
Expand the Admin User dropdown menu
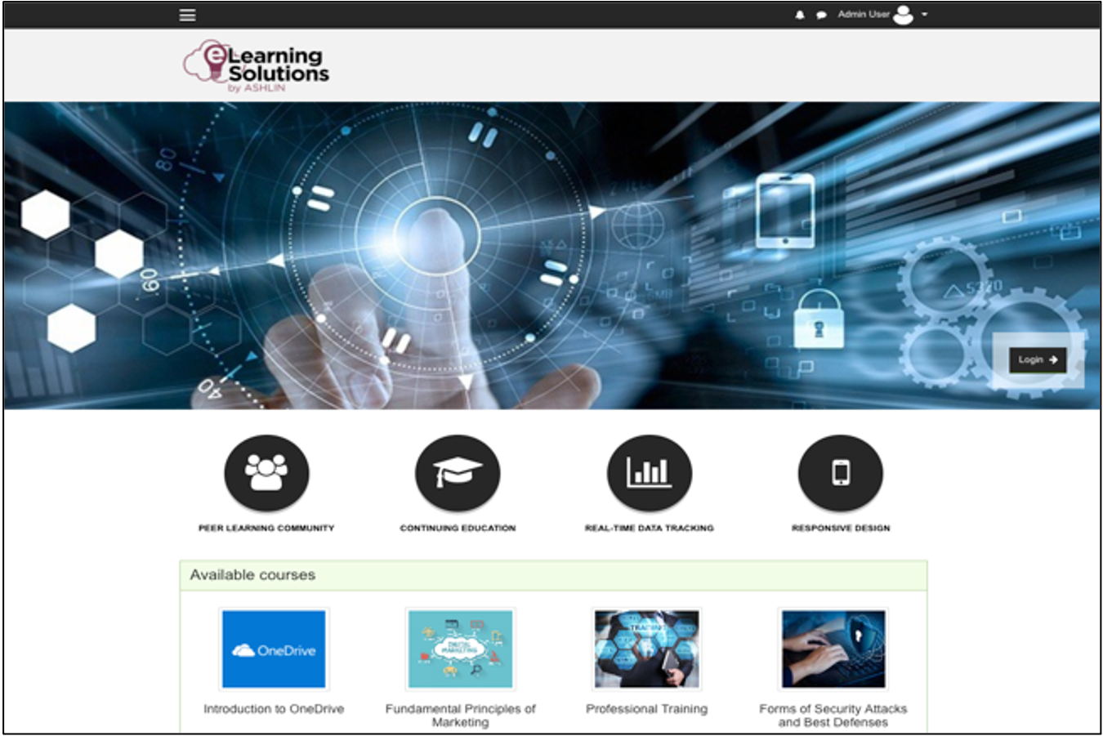coord(864,14)
